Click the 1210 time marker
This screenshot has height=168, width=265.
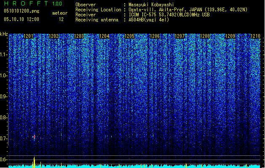[x=255, y=36]
